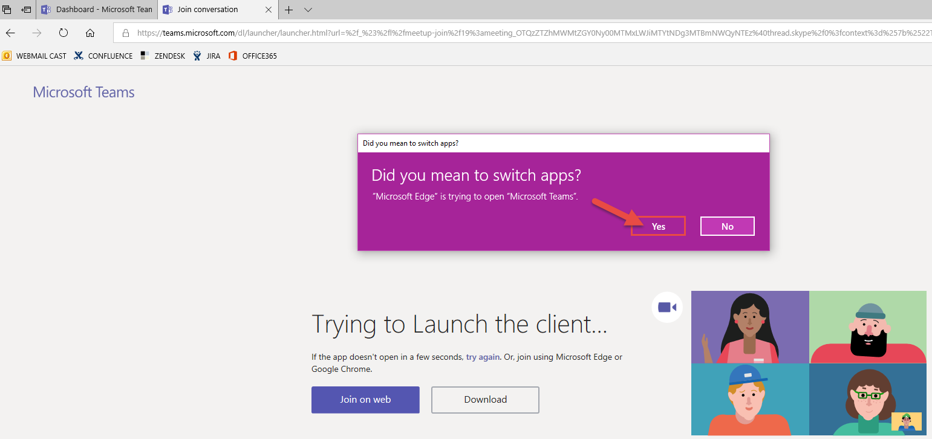Open WEBMAIL CAST bookmark
This screenshot has width=932, height=439.
[34, 56]
